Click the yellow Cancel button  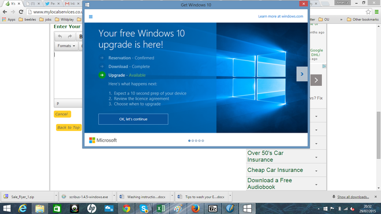coord(62,114)
